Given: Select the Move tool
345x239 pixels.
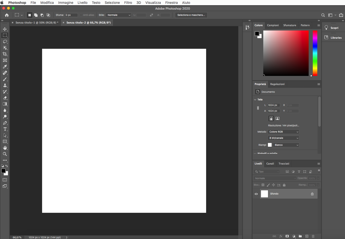Looking at the screenshot, I should [x=5, y=29].
